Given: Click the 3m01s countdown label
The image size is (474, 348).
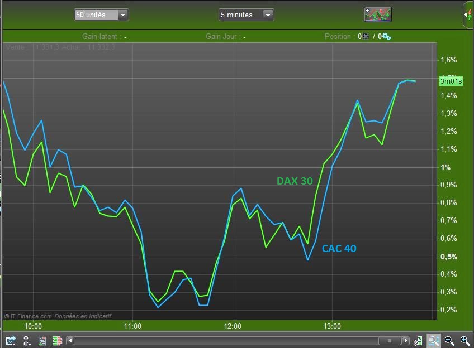Looking at the screenshot, I should [451, 81].
